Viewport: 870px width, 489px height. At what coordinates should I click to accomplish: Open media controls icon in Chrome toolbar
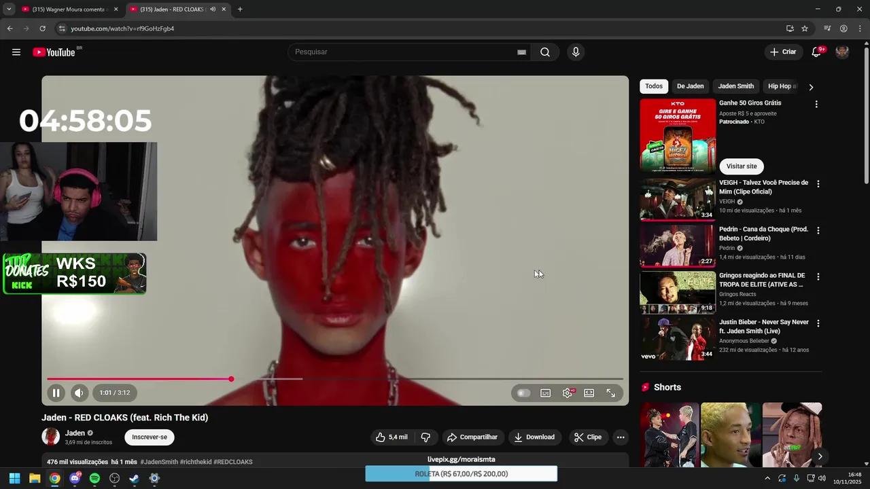[827, 29]
